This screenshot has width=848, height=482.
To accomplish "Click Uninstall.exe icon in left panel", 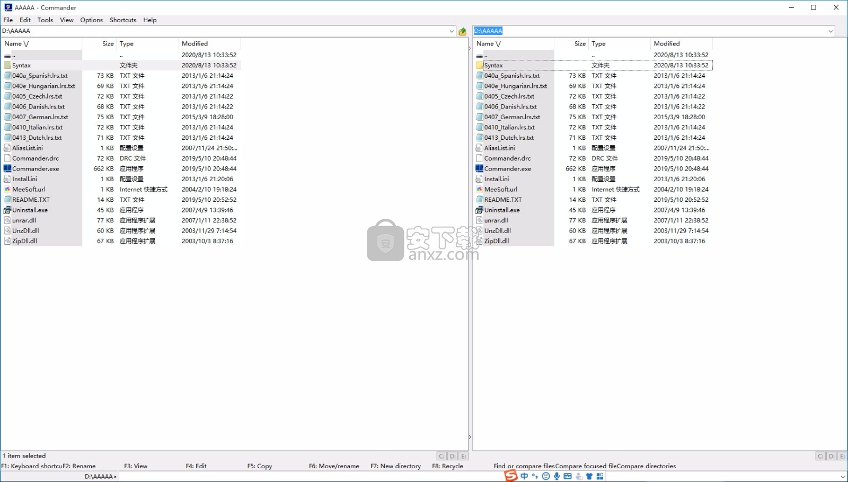I will [7, 210].
